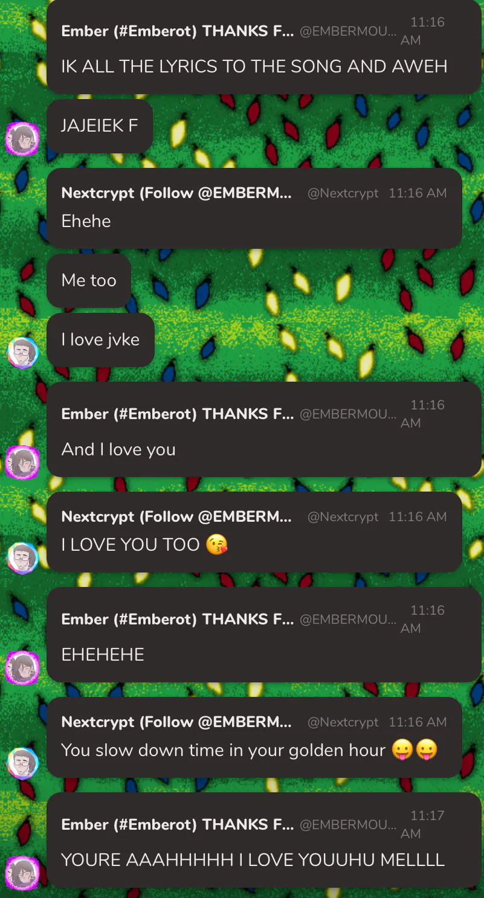The image size is (484, 898).
Task: Tap Nextcrypt's avatar next to I love jvke
Action: (x=22, y=353)
